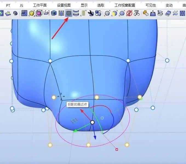The height and width of the screenshot is (164, 186).
Task: Click the blue hexagonal block icon
Action: 54,13
